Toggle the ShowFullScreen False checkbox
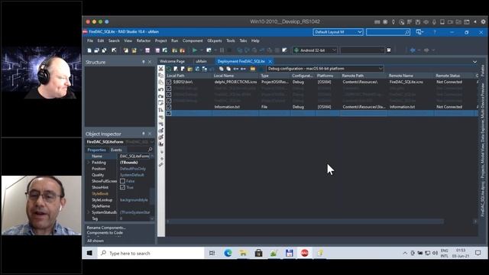 (122, 181)
